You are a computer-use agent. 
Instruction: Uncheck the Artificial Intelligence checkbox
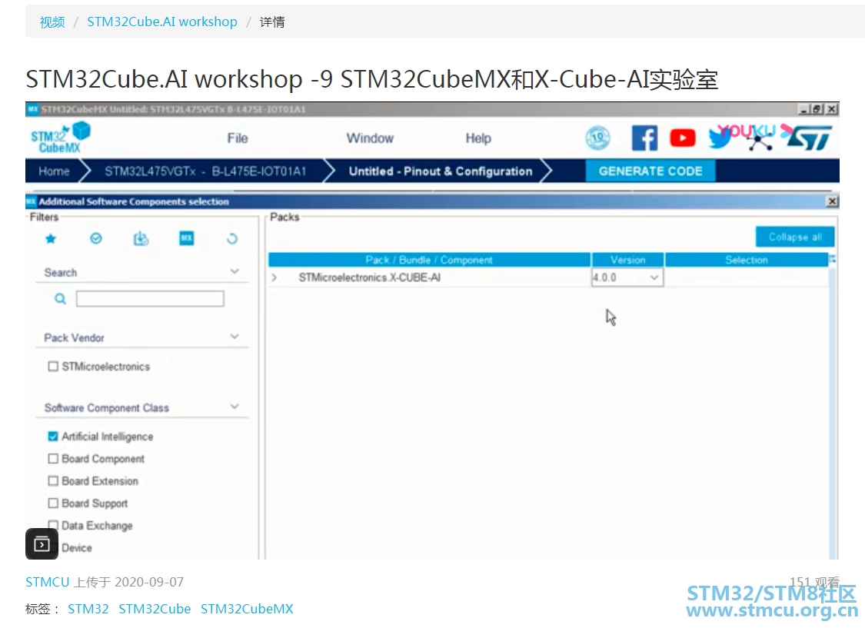[53, 437]
